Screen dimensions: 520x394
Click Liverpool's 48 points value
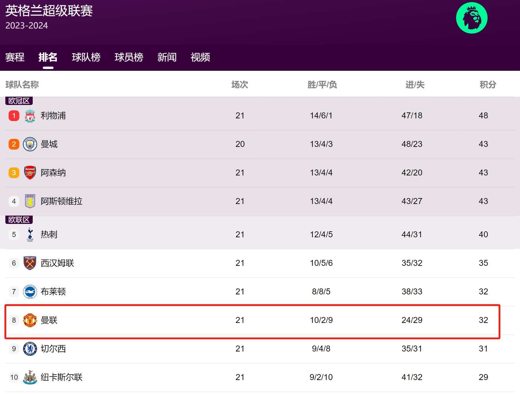(483, 116)
